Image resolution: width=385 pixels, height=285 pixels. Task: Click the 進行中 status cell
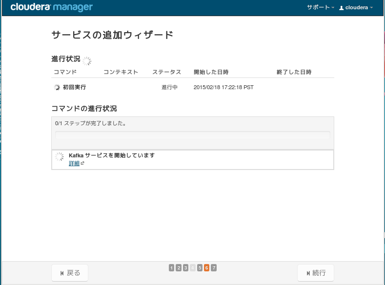[169, 87]
